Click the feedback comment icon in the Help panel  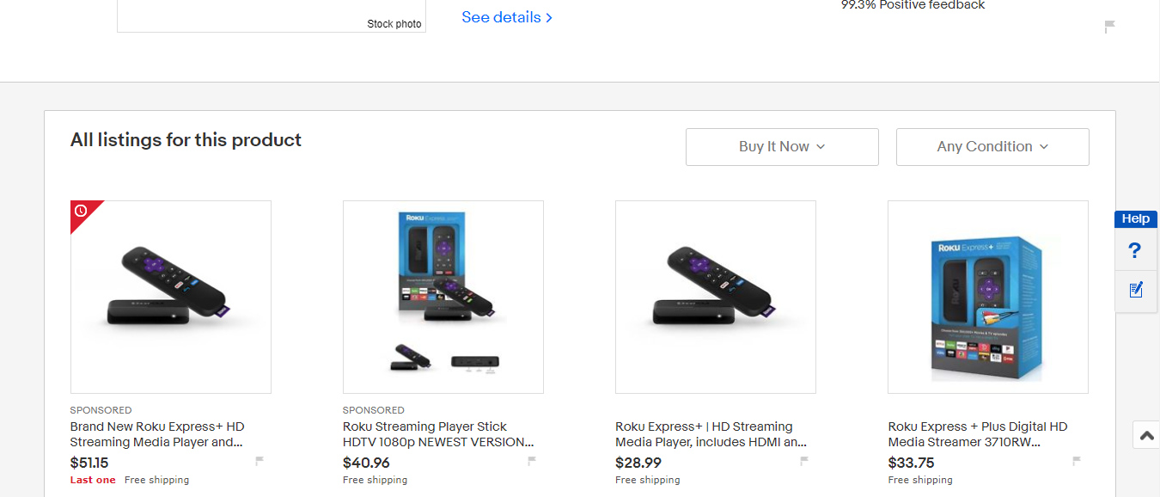(x=1135, y=290)
